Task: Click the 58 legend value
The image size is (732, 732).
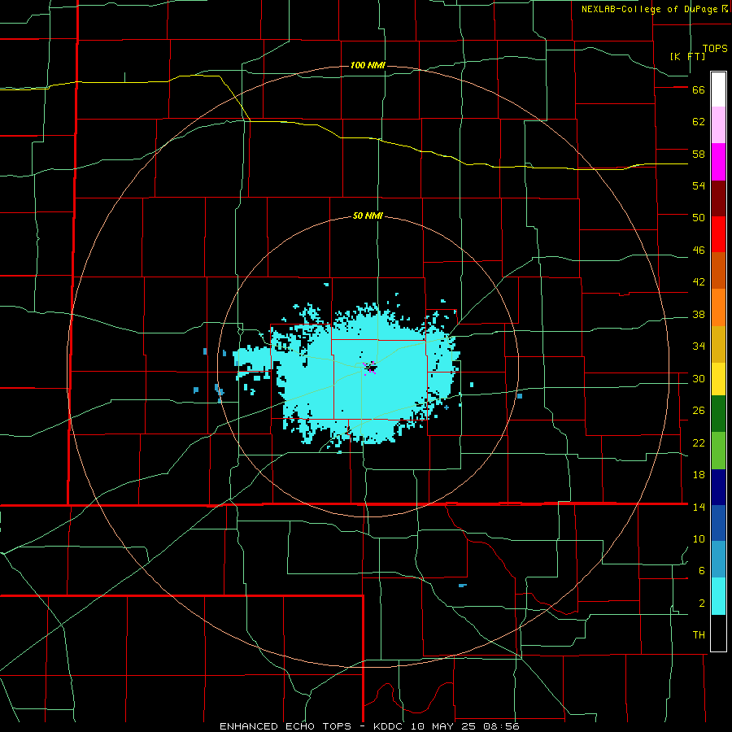Action: 699,154
